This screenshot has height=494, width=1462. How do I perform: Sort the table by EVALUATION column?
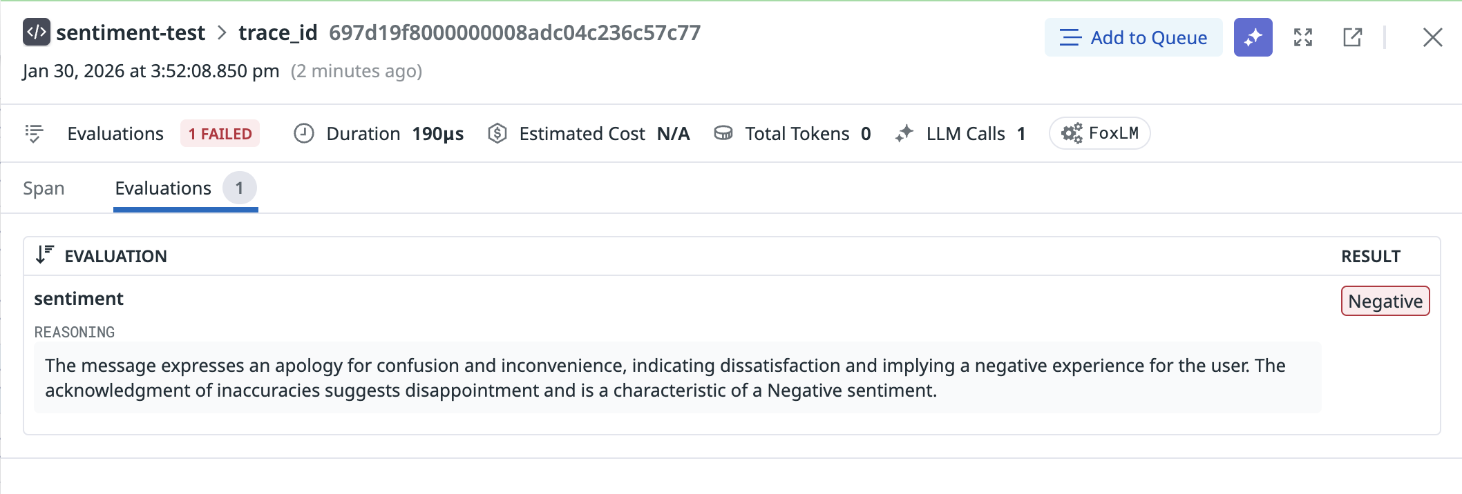coord(46,255)
